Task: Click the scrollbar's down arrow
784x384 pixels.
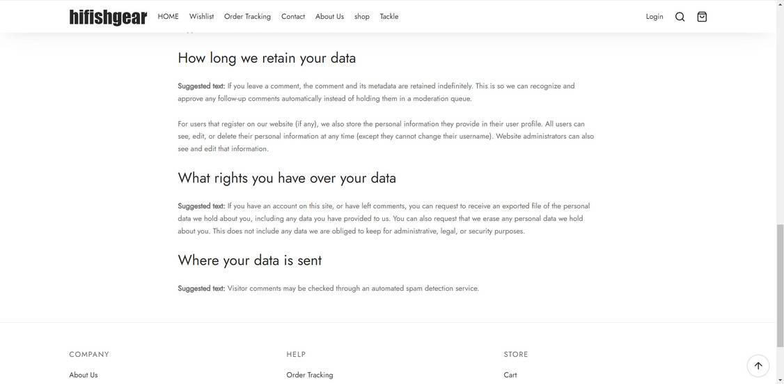Action: (780, 381)
